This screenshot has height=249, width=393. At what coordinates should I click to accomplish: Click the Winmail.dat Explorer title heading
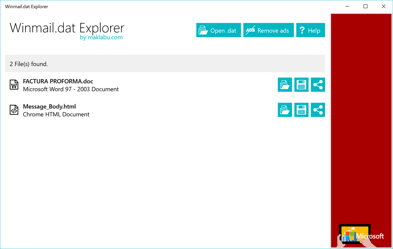tap(67, 28)
